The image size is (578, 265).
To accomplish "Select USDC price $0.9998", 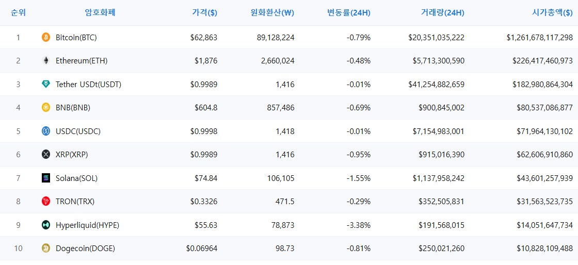I will click(x=204, y=131).
